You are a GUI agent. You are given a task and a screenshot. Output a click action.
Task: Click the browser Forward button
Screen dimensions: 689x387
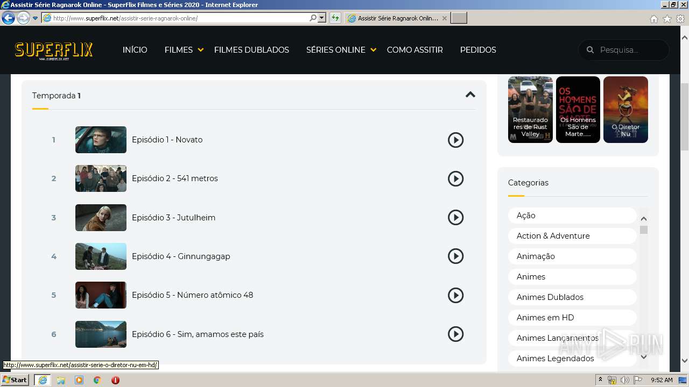click(23, 18)
